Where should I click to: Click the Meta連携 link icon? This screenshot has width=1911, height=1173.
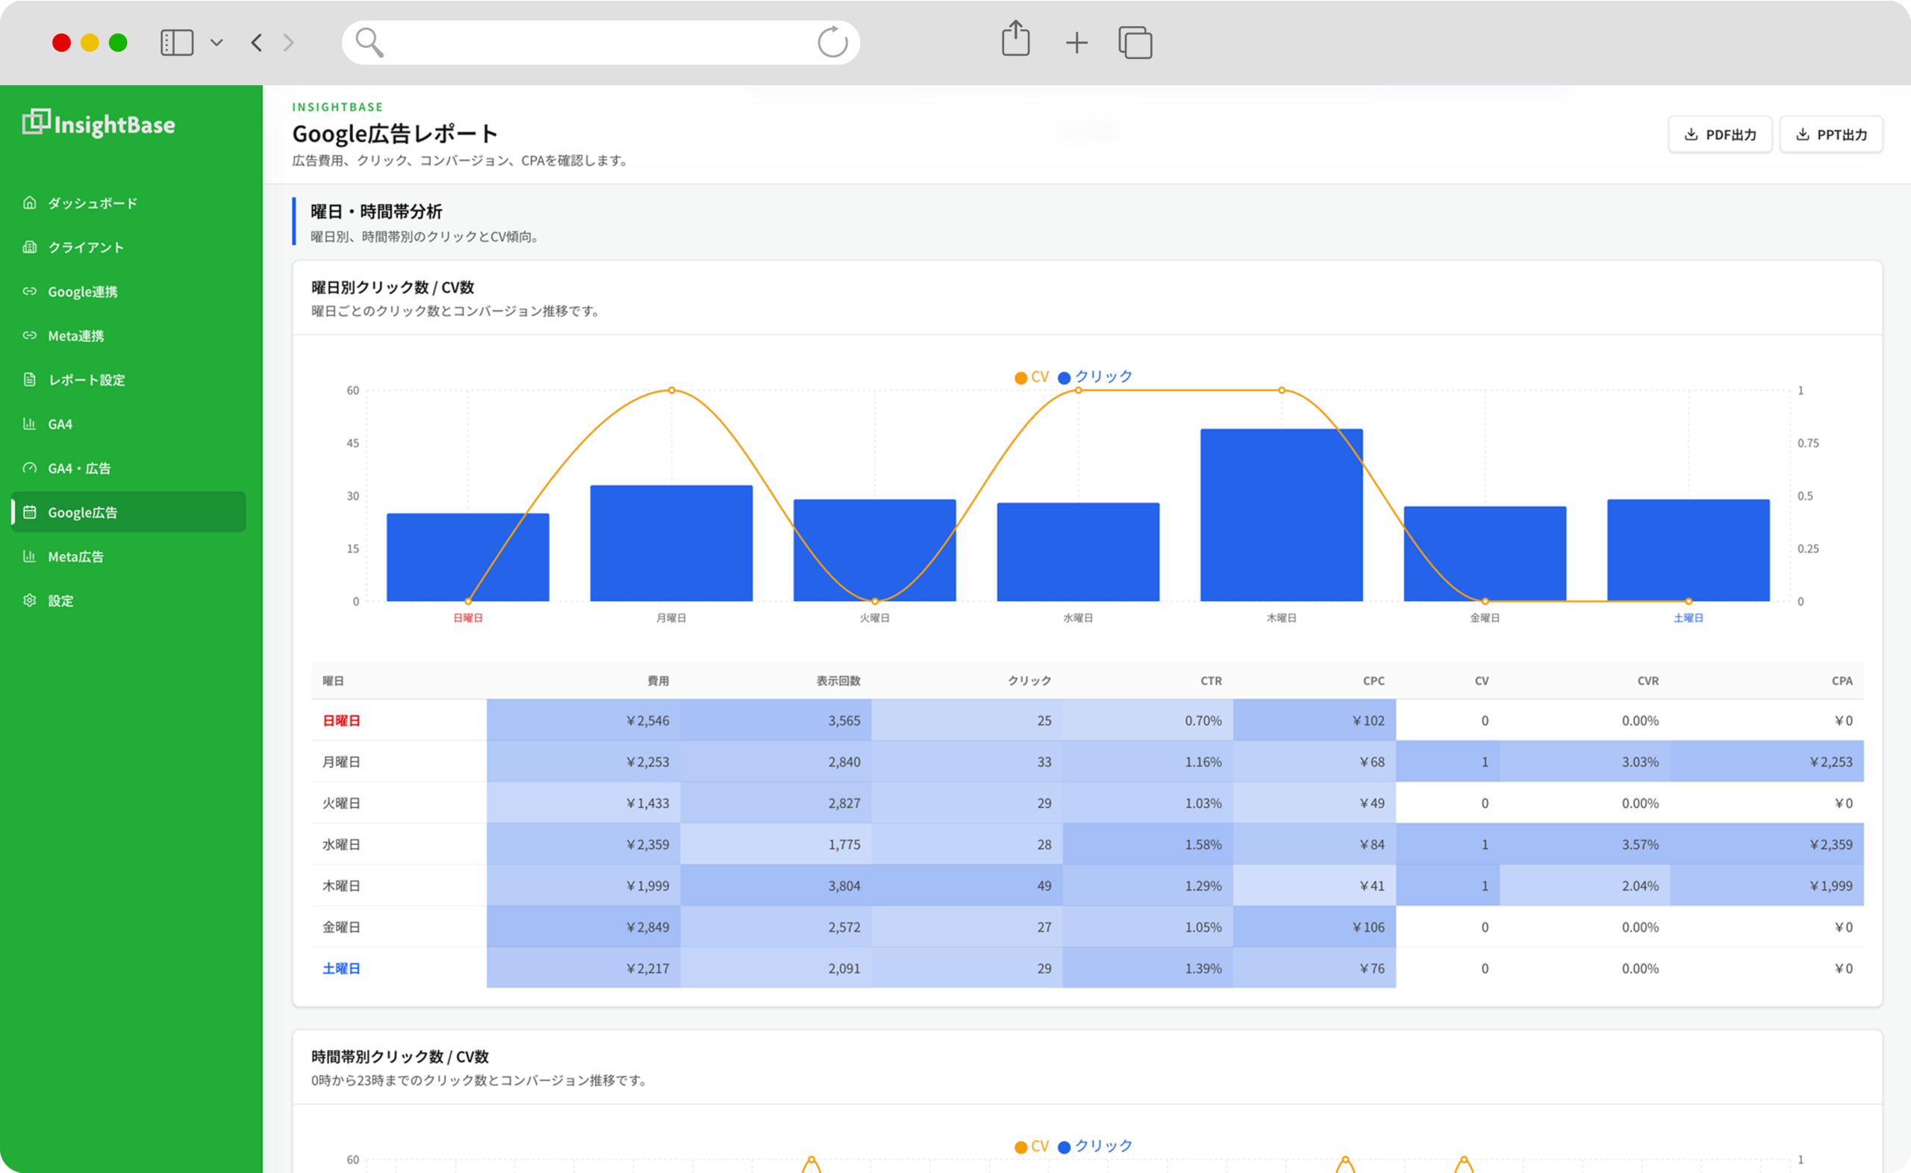pos(29,336)
